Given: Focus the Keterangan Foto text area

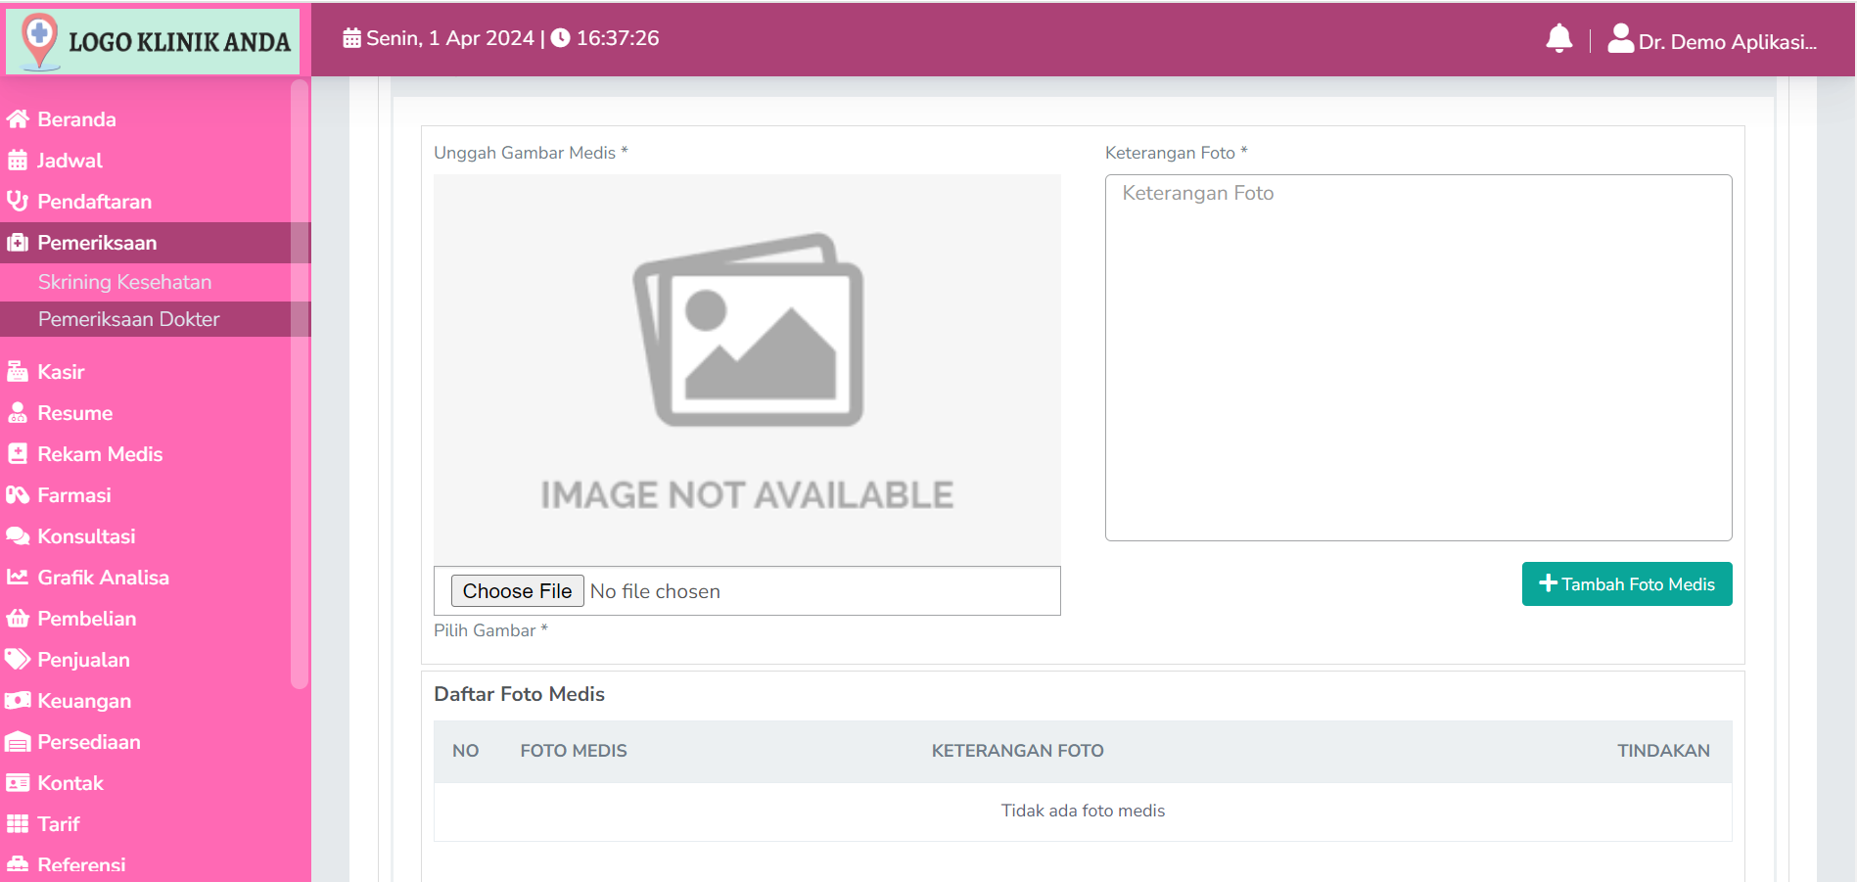Looking at the screenshot, I should 1417,357.
